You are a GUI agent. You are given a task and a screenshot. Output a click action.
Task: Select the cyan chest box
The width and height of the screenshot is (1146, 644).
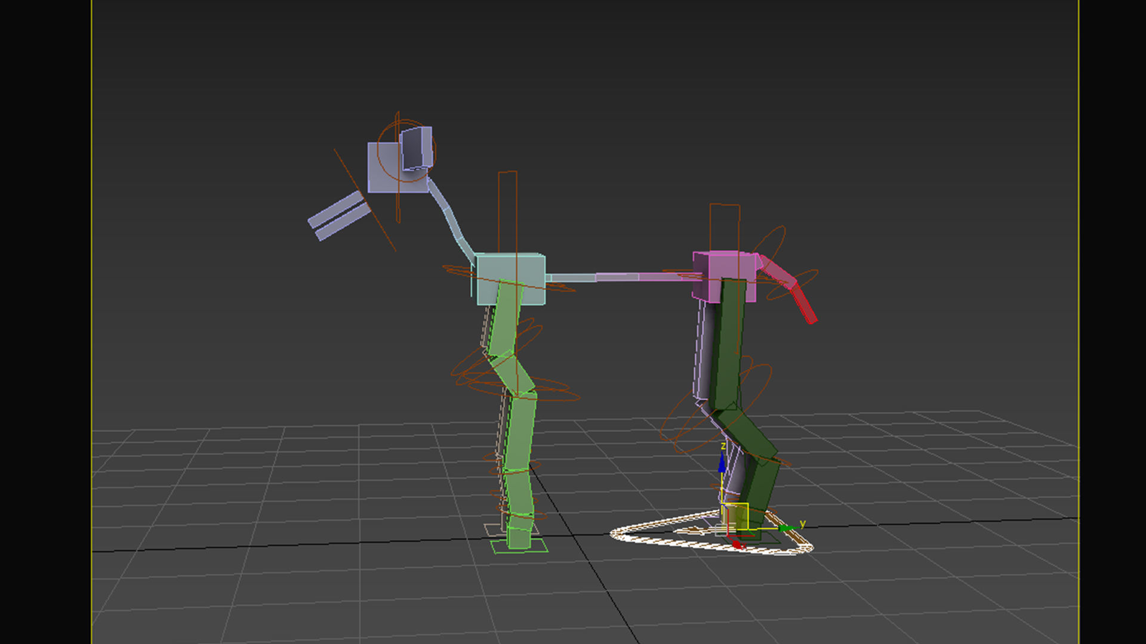511,278
